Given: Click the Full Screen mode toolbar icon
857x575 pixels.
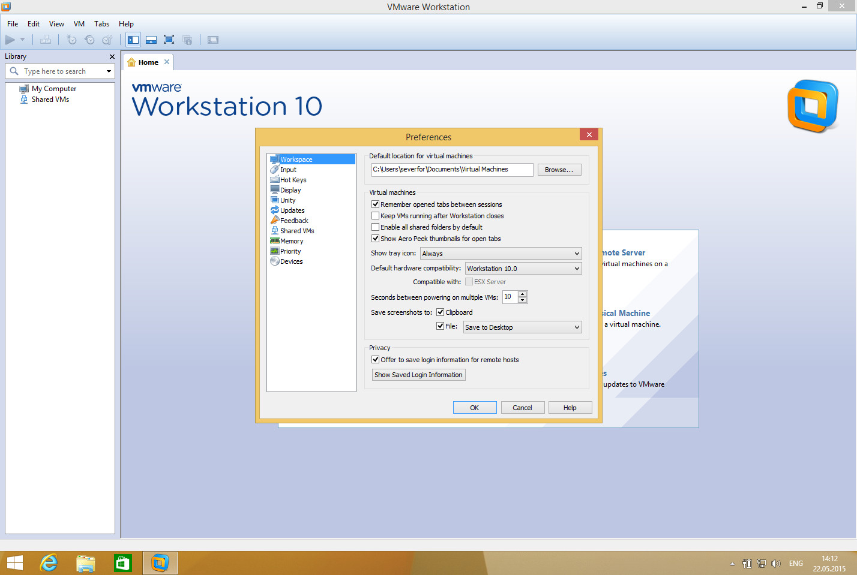Looking at the screenshot, I should [x=169, y=40].
